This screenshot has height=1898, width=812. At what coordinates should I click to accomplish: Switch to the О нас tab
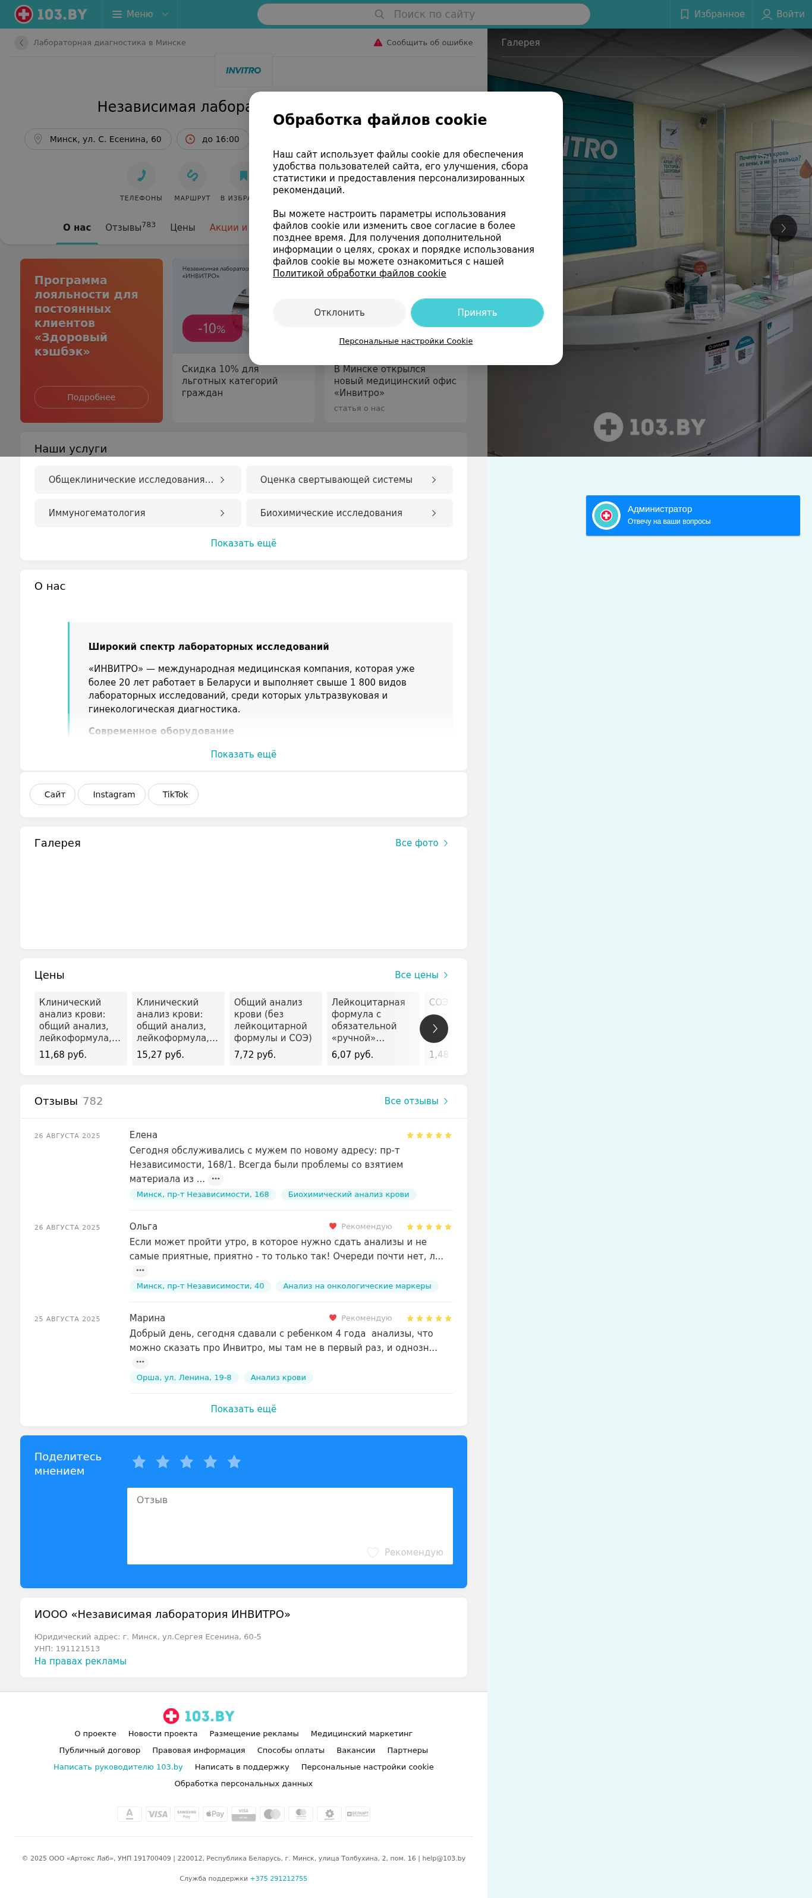(x=77, y=228)
